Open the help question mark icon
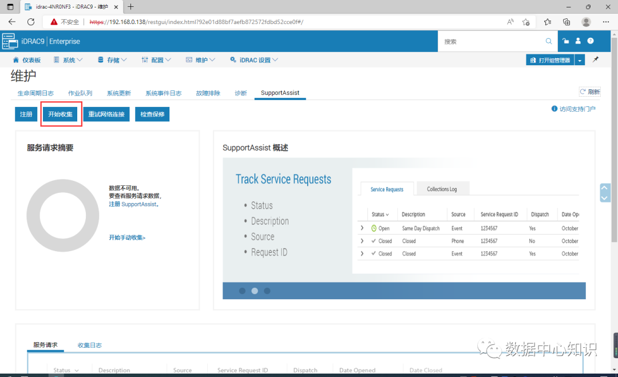Viewport: 618px width, 377px height. [591, 41]
